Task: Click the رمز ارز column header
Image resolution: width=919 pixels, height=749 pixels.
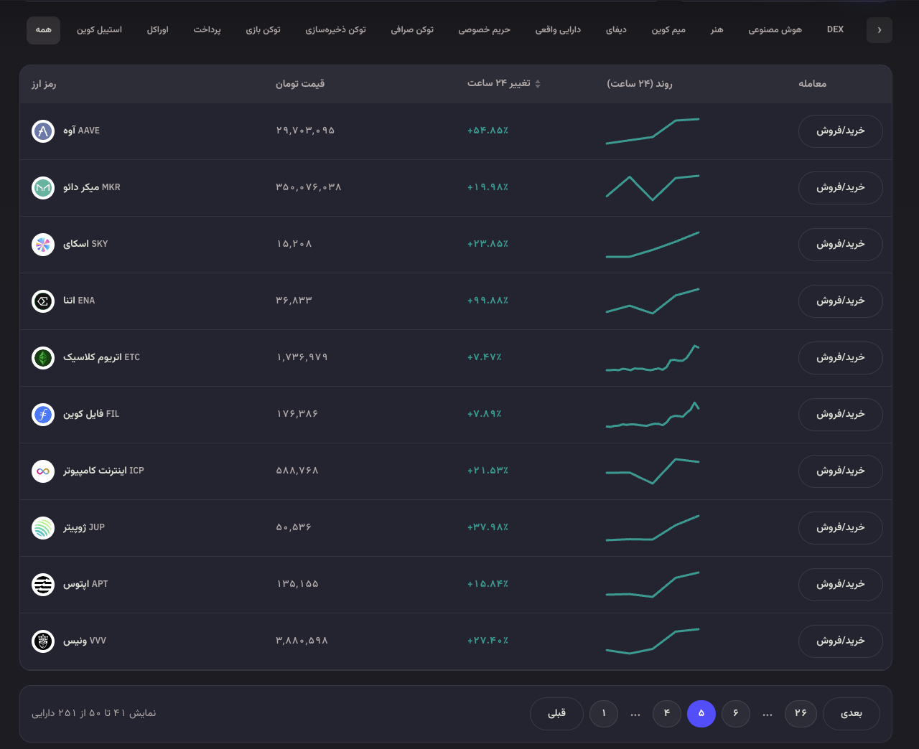Action: (44, 84)
